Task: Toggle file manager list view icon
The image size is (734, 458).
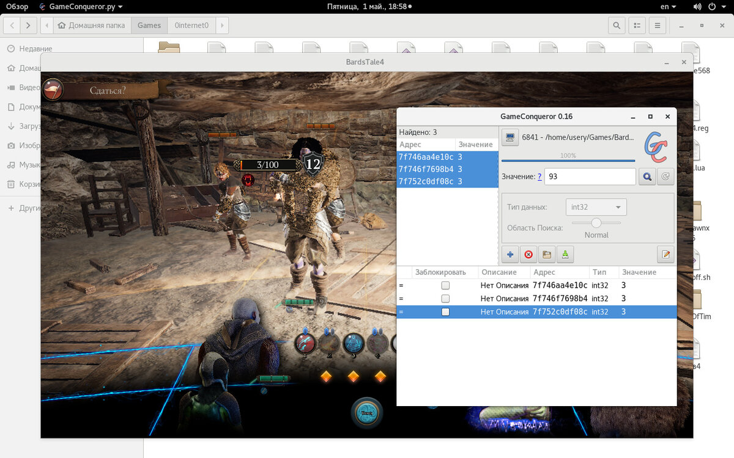Action: pos(637,26)
